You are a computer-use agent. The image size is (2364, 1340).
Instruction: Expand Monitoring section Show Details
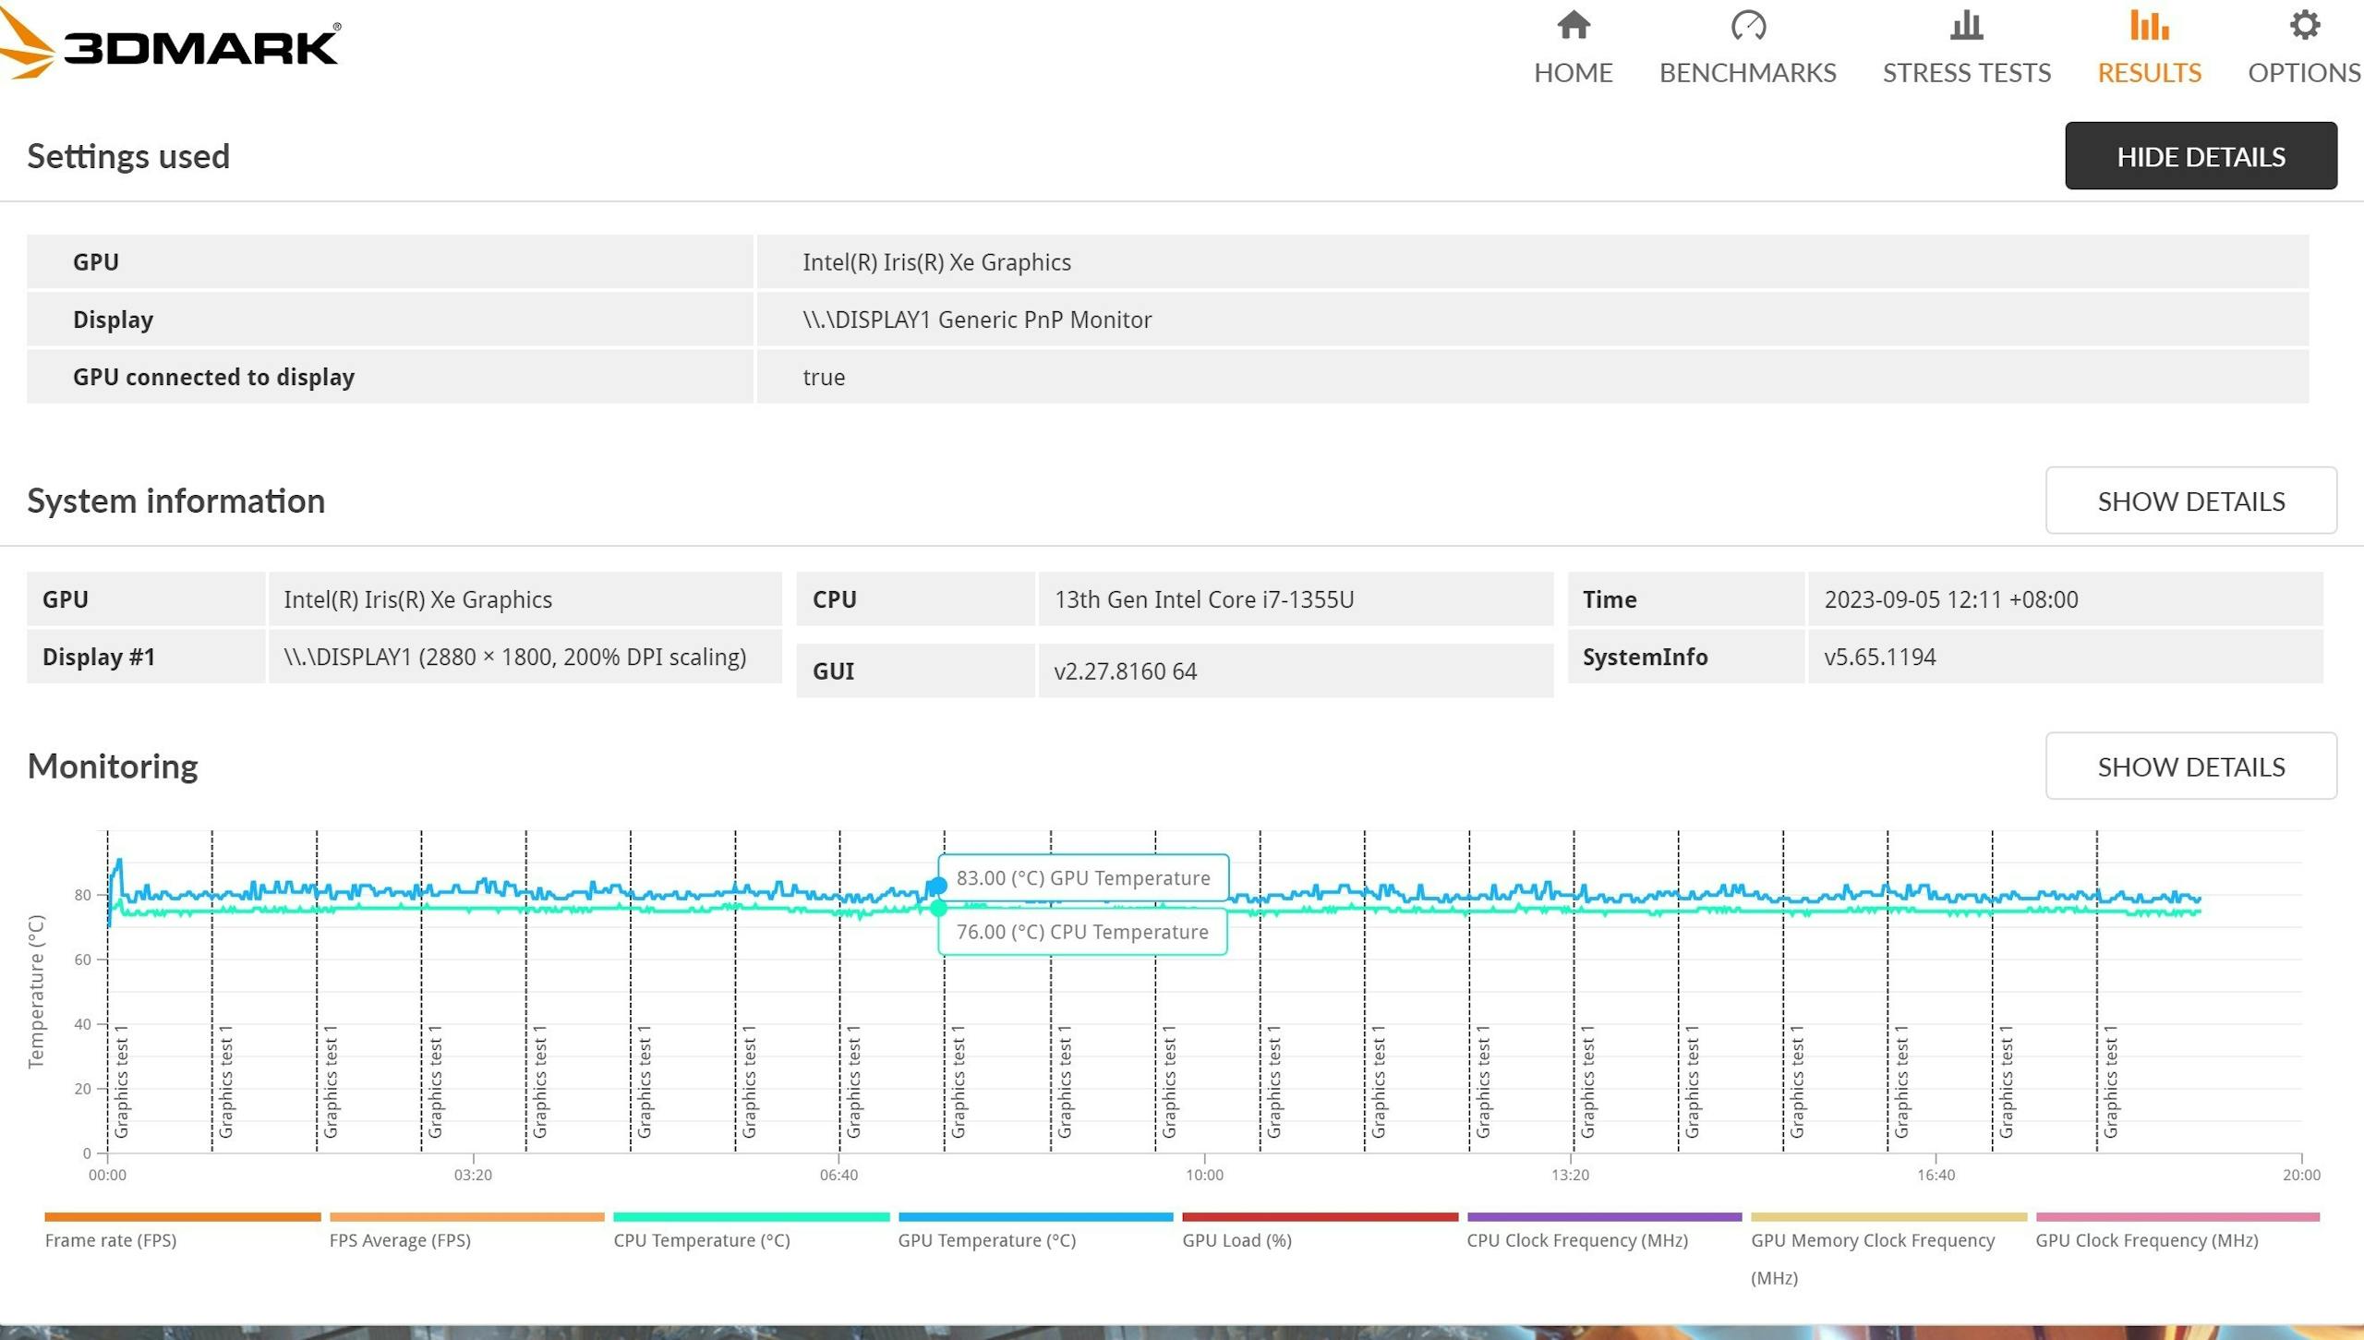click(2190, 767)
